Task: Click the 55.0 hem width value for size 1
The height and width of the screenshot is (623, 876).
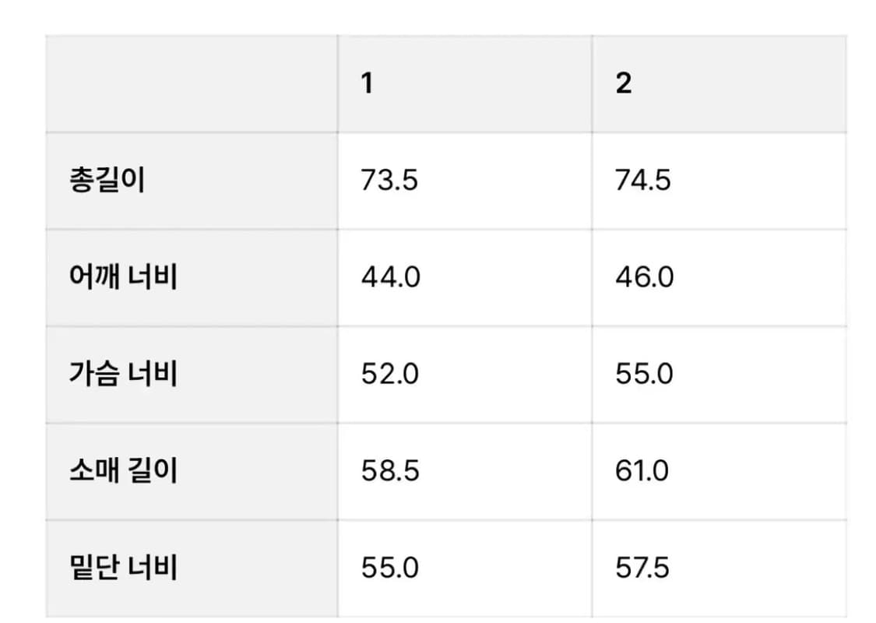Action: coord(389,568)
